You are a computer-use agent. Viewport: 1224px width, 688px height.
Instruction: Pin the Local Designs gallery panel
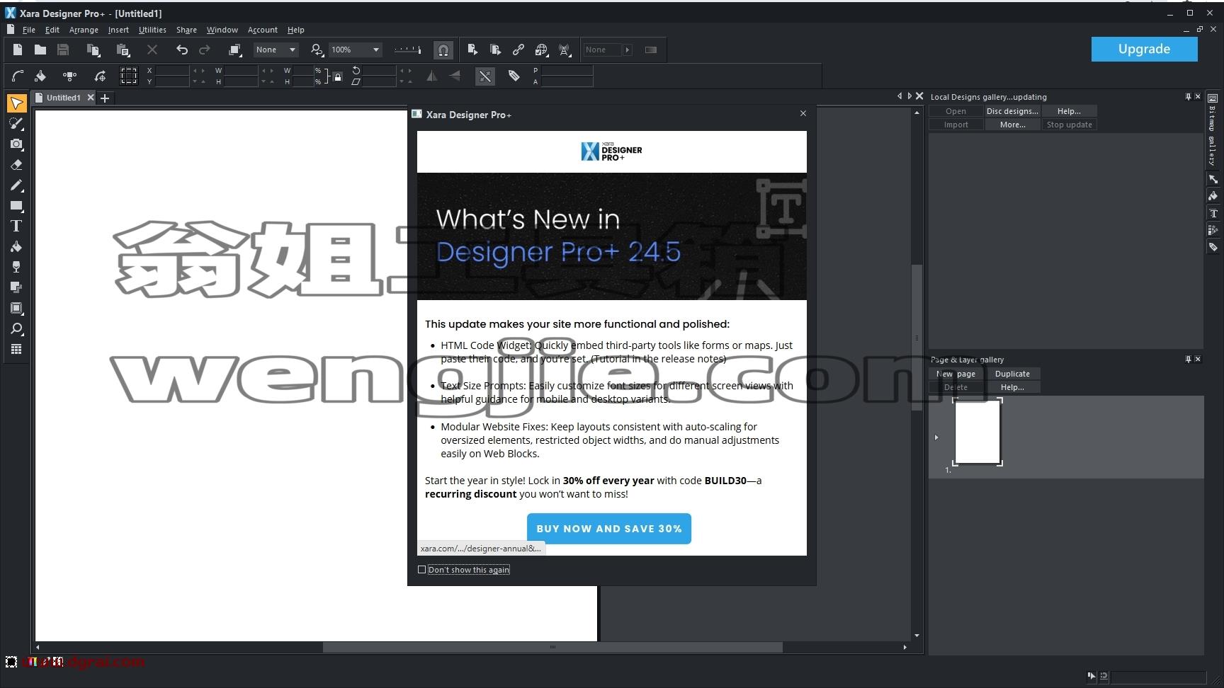click(1188, 97)
